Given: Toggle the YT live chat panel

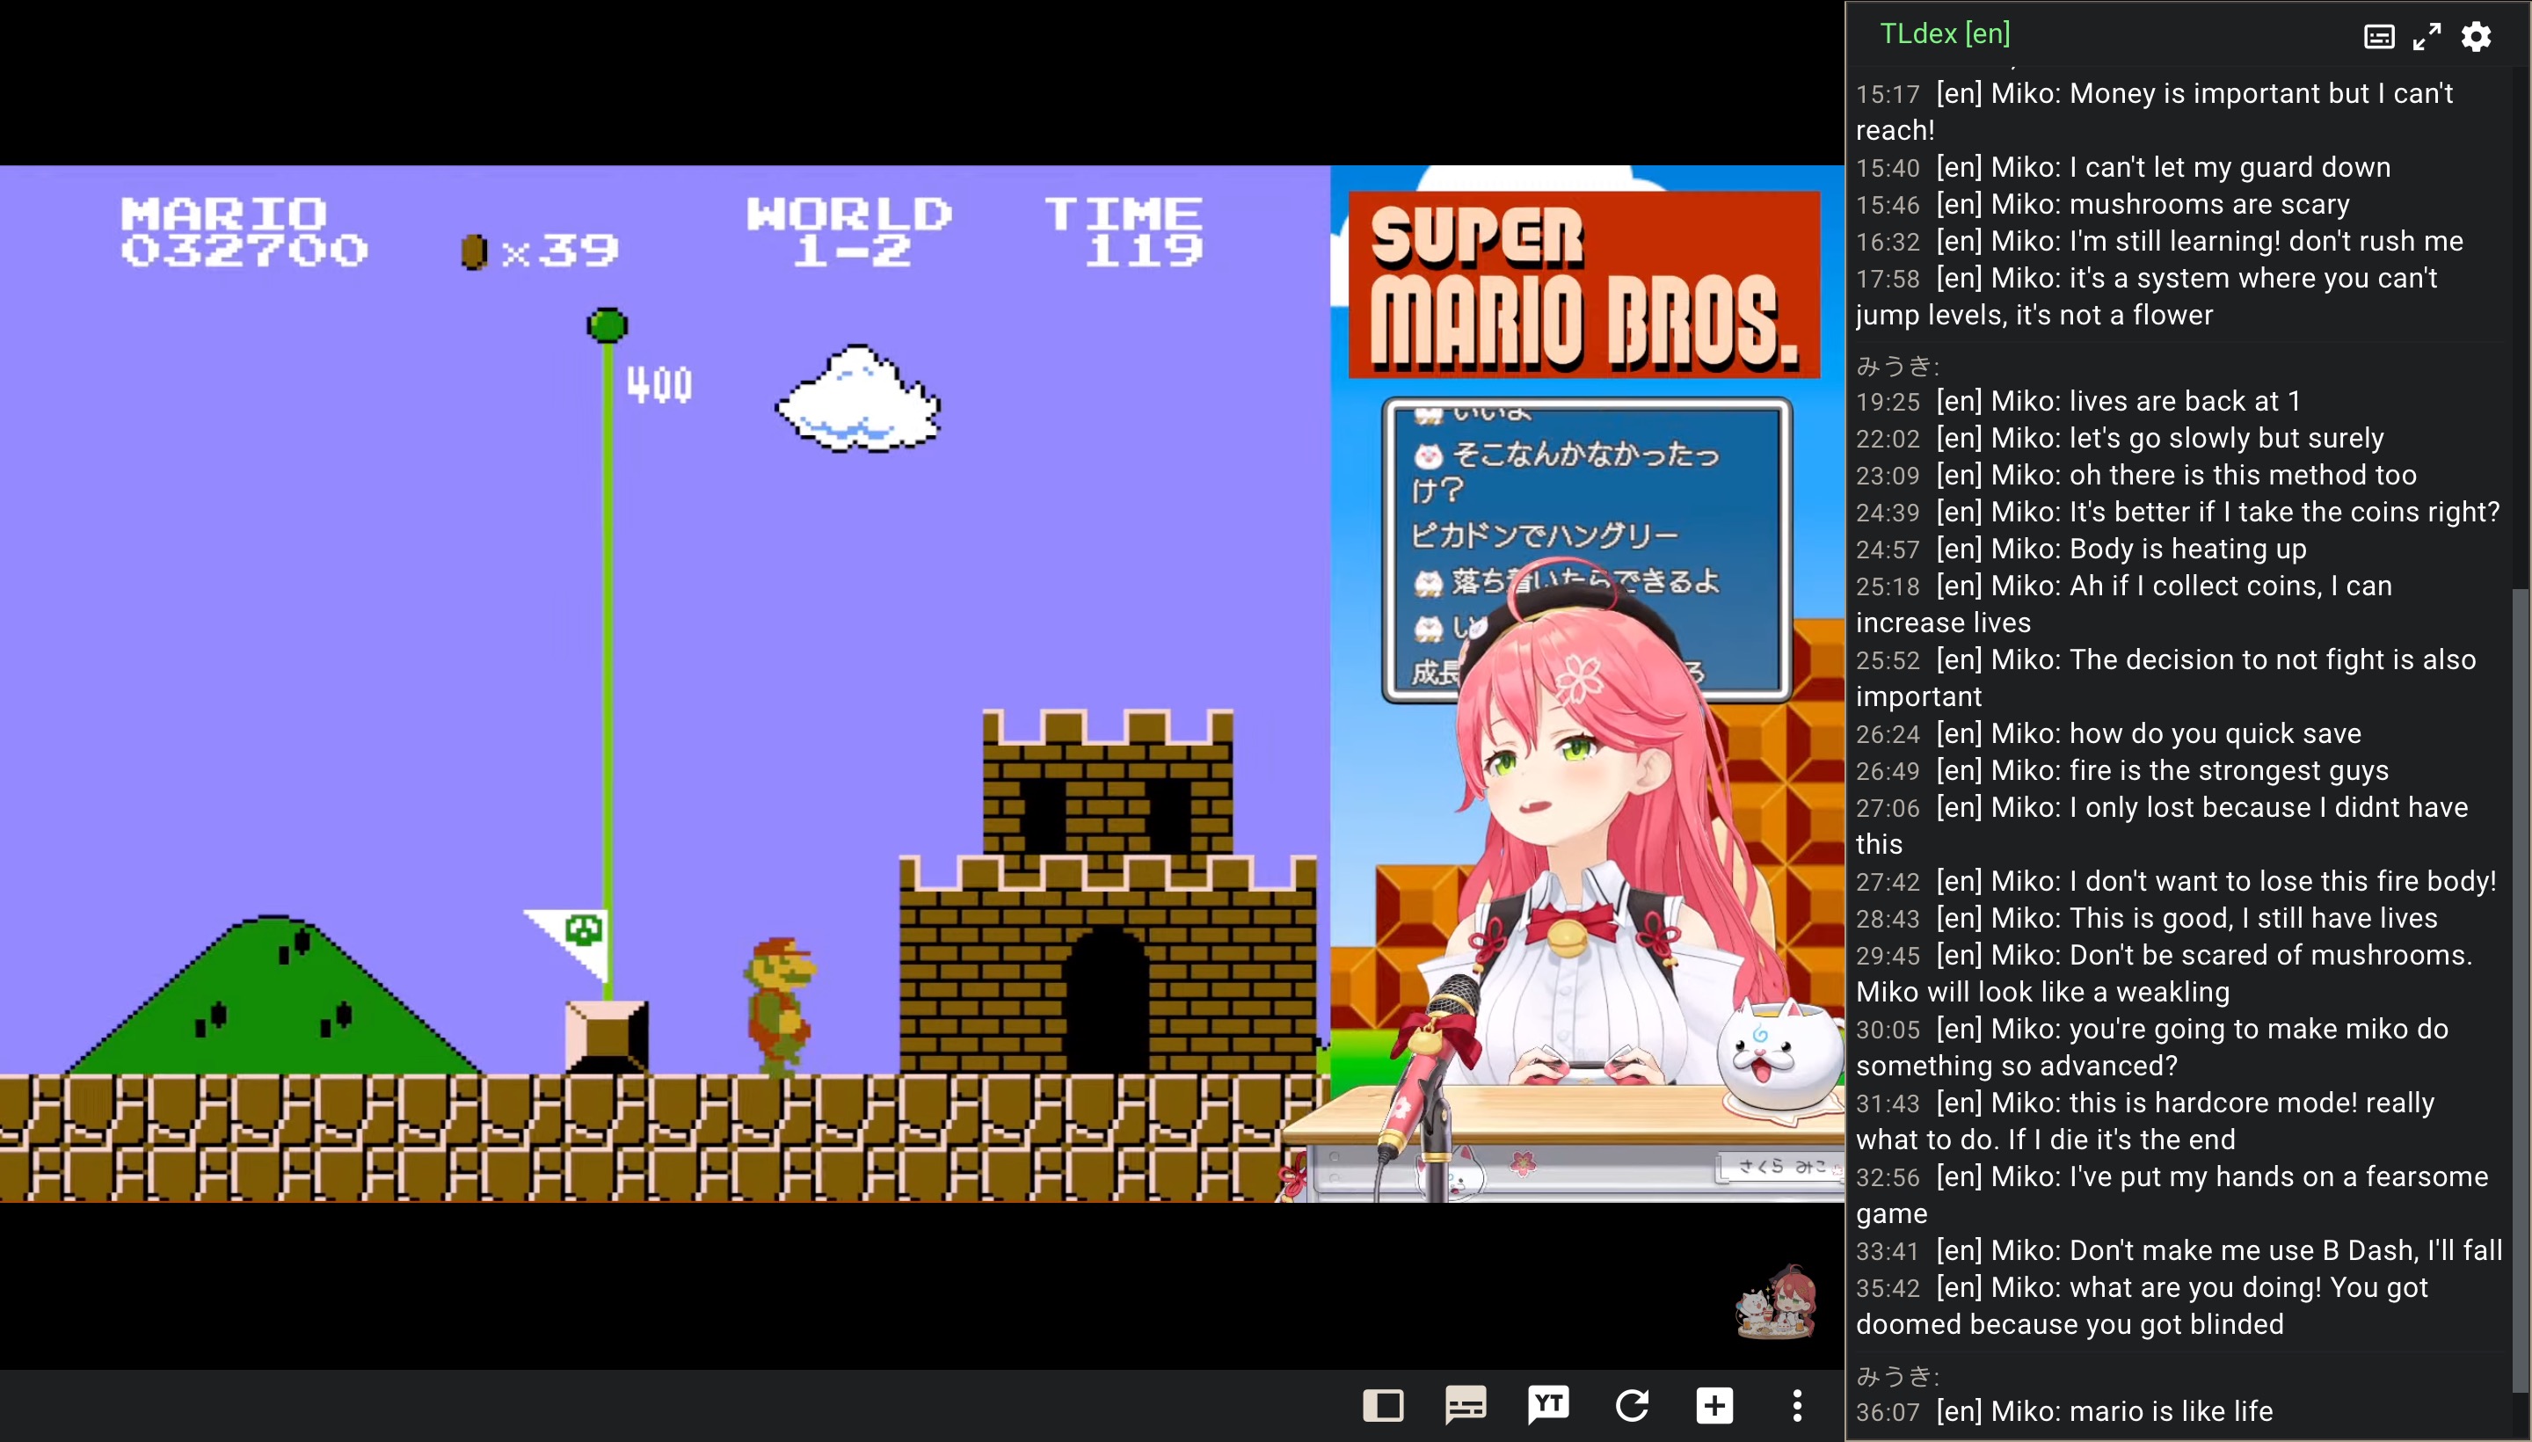Looking at the screenshot, I should pos(1549,1405).
